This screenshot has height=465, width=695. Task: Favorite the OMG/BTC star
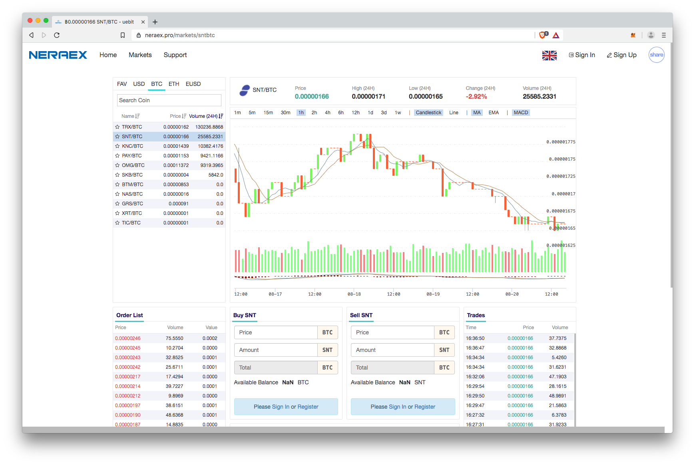pos(117,165)
